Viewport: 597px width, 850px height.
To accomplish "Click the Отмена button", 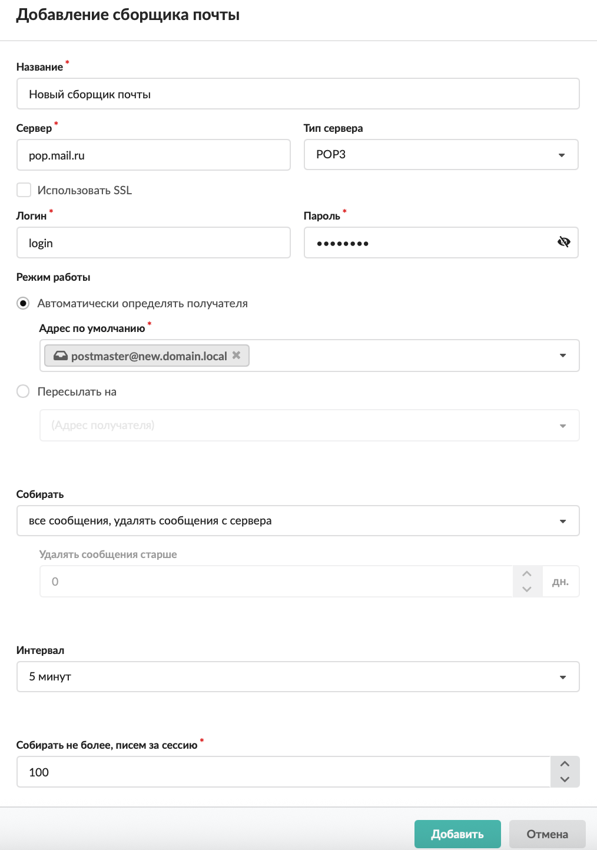I will tap(548, 834).
